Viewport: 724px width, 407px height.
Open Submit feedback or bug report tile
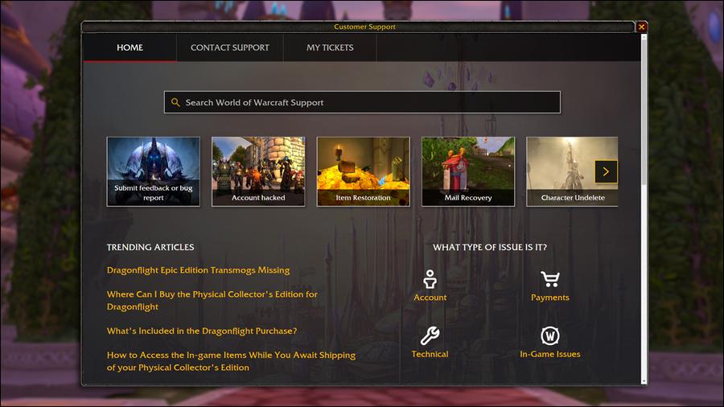[x=153, y=171]
